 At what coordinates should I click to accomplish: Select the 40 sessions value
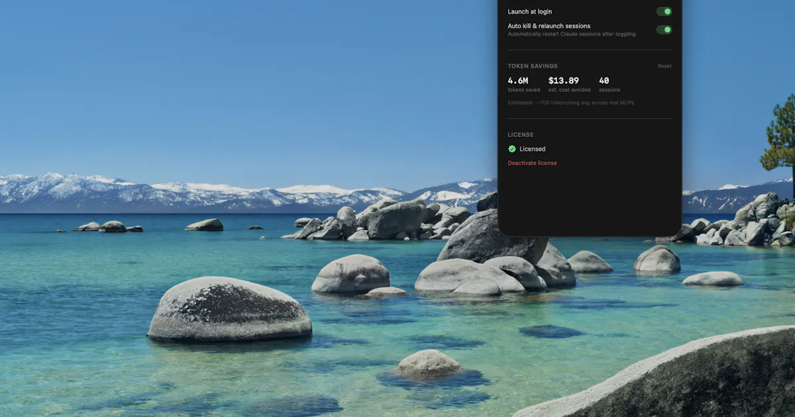(604, 81)
